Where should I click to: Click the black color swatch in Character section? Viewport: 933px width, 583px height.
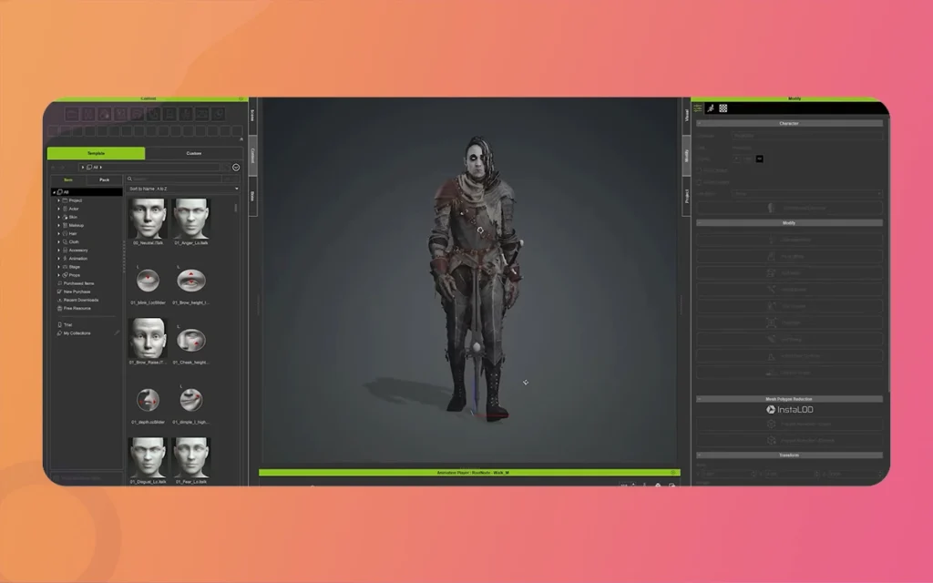[760, 159]
